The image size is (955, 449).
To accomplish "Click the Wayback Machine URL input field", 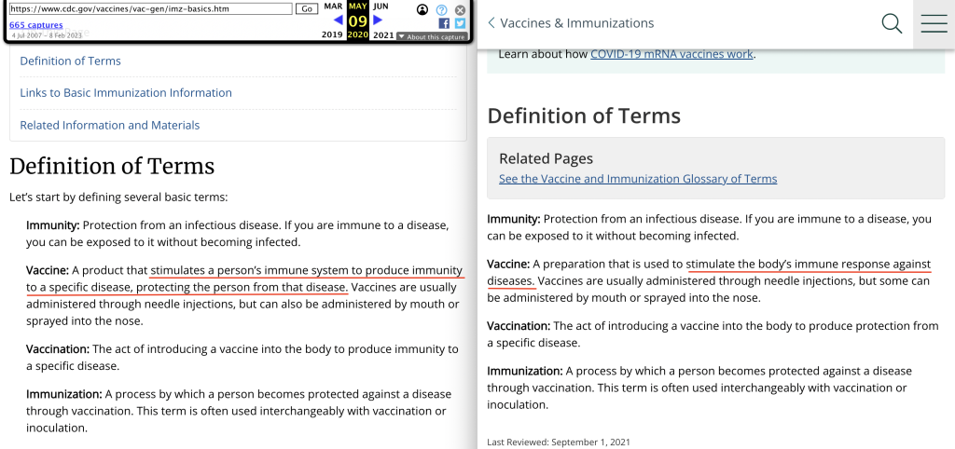I will [151, 8].
